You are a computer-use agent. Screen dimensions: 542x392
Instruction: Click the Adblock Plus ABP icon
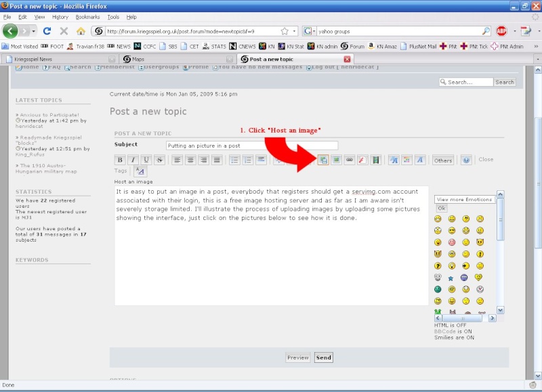(501, 31)
